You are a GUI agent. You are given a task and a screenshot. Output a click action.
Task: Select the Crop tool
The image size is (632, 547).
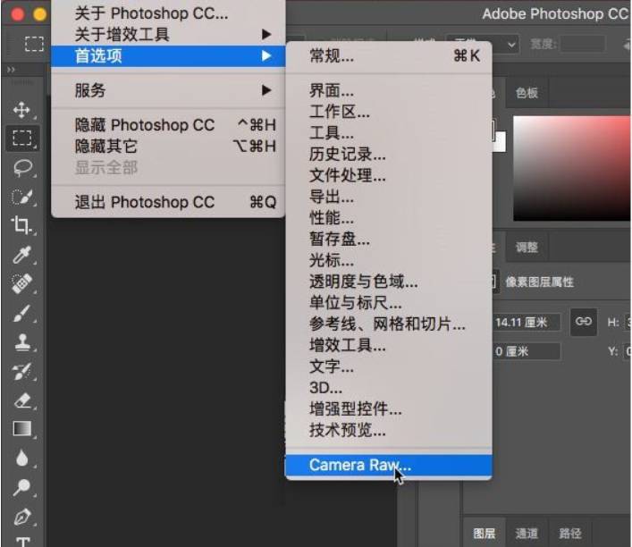21,225
